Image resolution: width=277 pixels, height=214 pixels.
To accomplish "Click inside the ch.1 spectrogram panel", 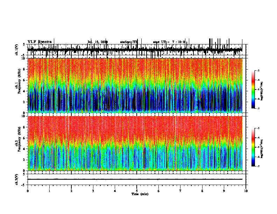I will coord(135,85).
